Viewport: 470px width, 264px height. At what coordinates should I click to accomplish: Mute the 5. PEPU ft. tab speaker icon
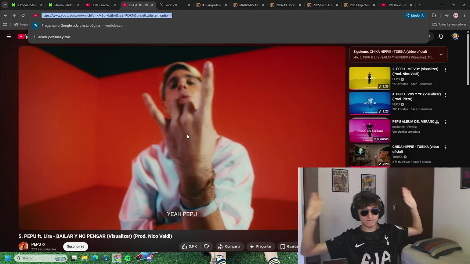(x=146, y=5)
